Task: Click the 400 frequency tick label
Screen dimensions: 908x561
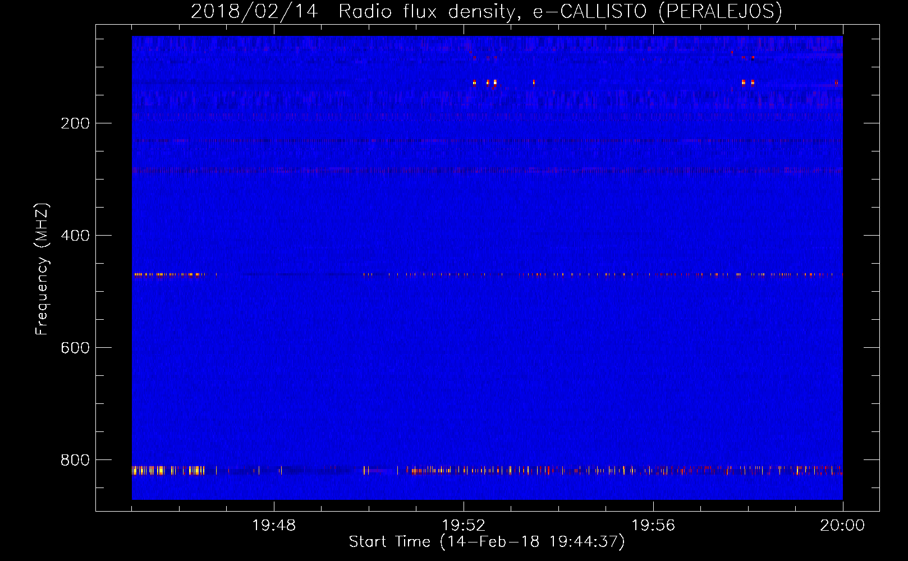Action: [75, 236]
